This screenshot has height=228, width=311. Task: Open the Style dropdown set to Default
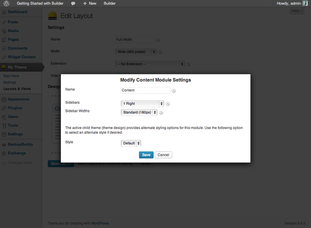tap(131, 143)
